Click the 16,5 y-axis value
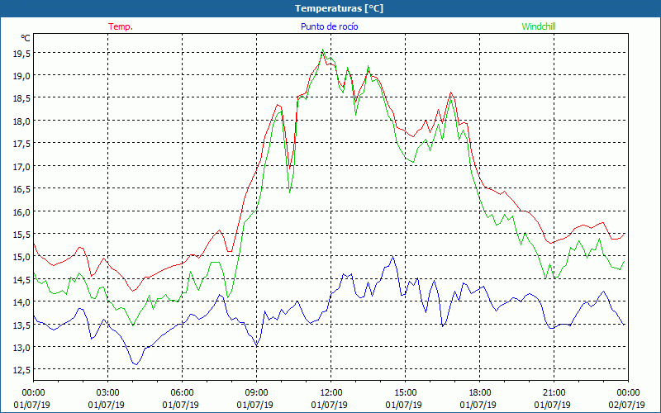This screenshot has height=413, width=661. pos(22,189)
